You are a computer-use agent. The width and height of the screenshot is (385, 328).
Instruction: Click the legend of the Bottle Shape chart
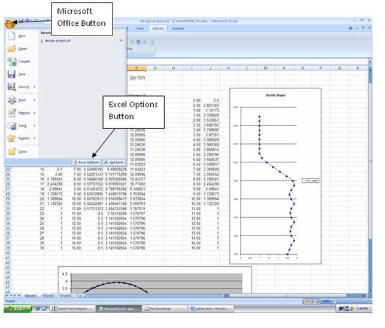(x=310, y=180)
